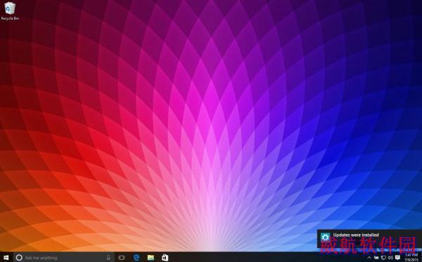The image size is (422, 262).
Task: Expand the hidden system tray icons chevron
Action: (369, 258)
